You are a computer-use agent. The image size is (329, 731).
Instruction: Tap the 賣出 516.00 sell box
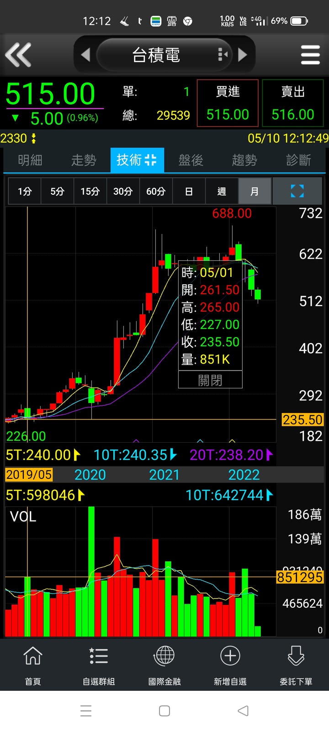tap(293, 103)
